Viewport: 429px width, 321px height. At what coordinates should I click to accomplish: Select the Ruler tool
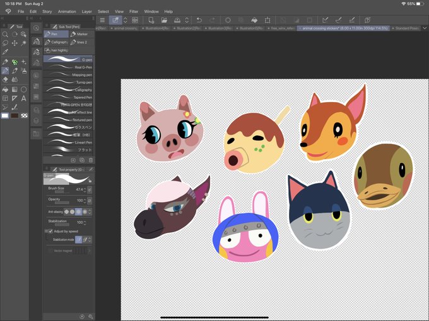pyautogui.click(x=15, y=98)
